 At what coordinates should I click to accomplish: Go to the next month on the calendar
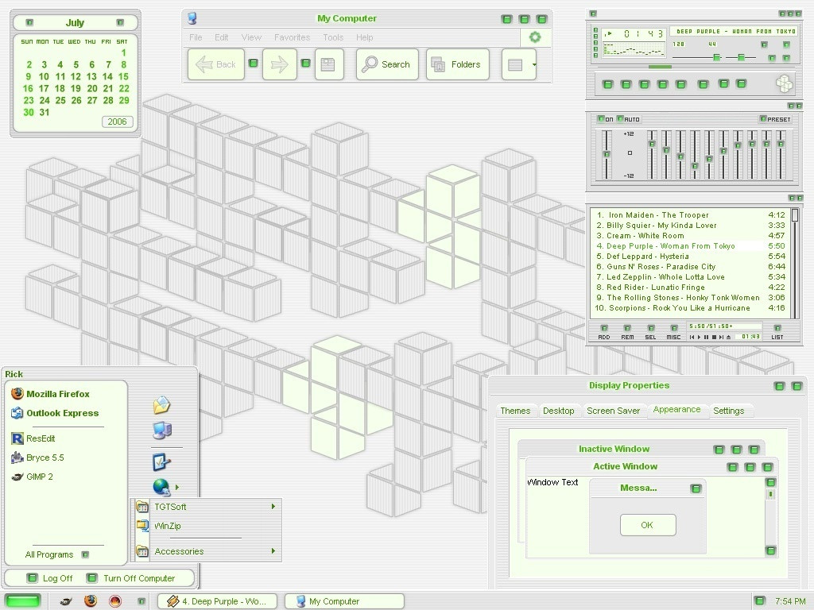click(121, 22)
